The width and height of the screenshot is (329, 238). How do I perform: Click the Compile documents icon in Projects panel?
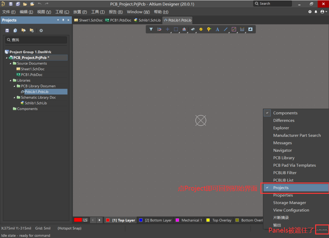[x=15, y=30]
